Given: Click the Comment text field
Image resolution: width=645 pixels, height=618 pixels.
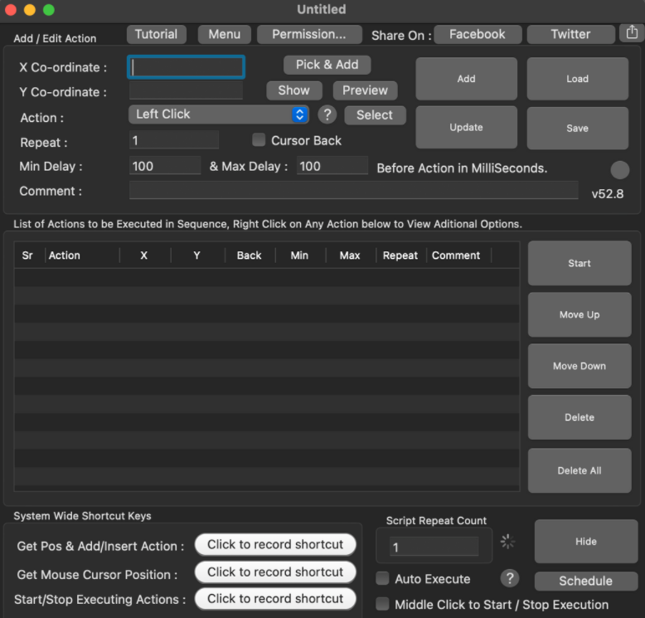Looking at the screenshot, I should tap(353, 191).
